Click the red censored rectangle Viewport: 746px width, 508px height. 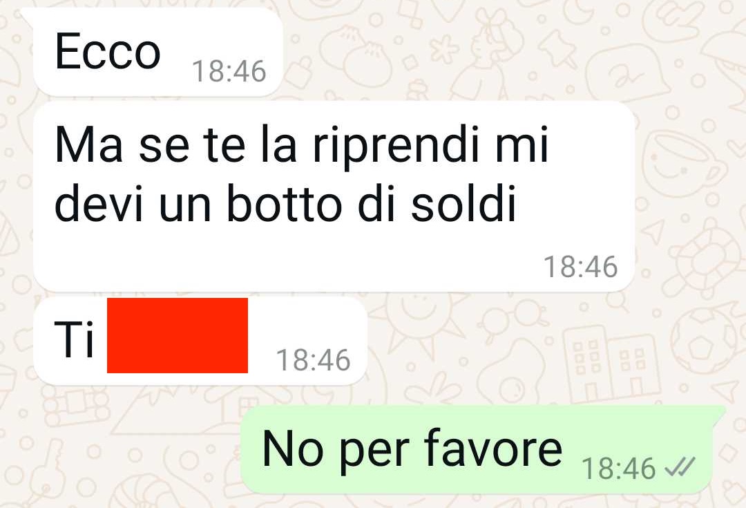[x=178, y=335]
